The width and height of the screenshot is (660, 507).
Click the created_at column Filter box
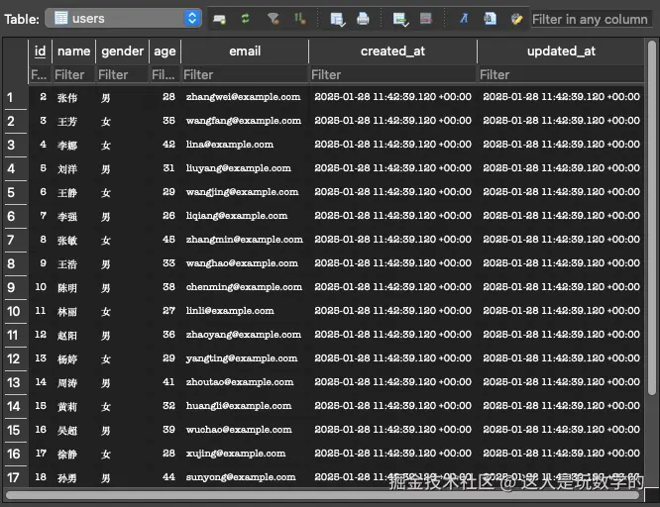(392, 75)
